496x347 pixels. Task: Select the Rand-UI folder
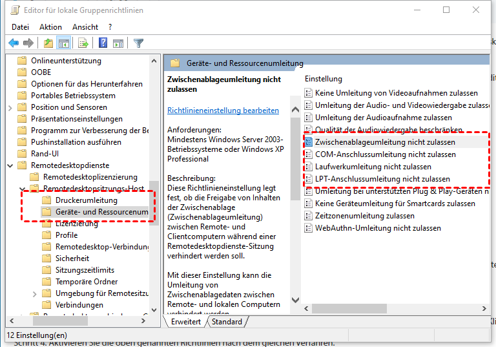[45, 154]
